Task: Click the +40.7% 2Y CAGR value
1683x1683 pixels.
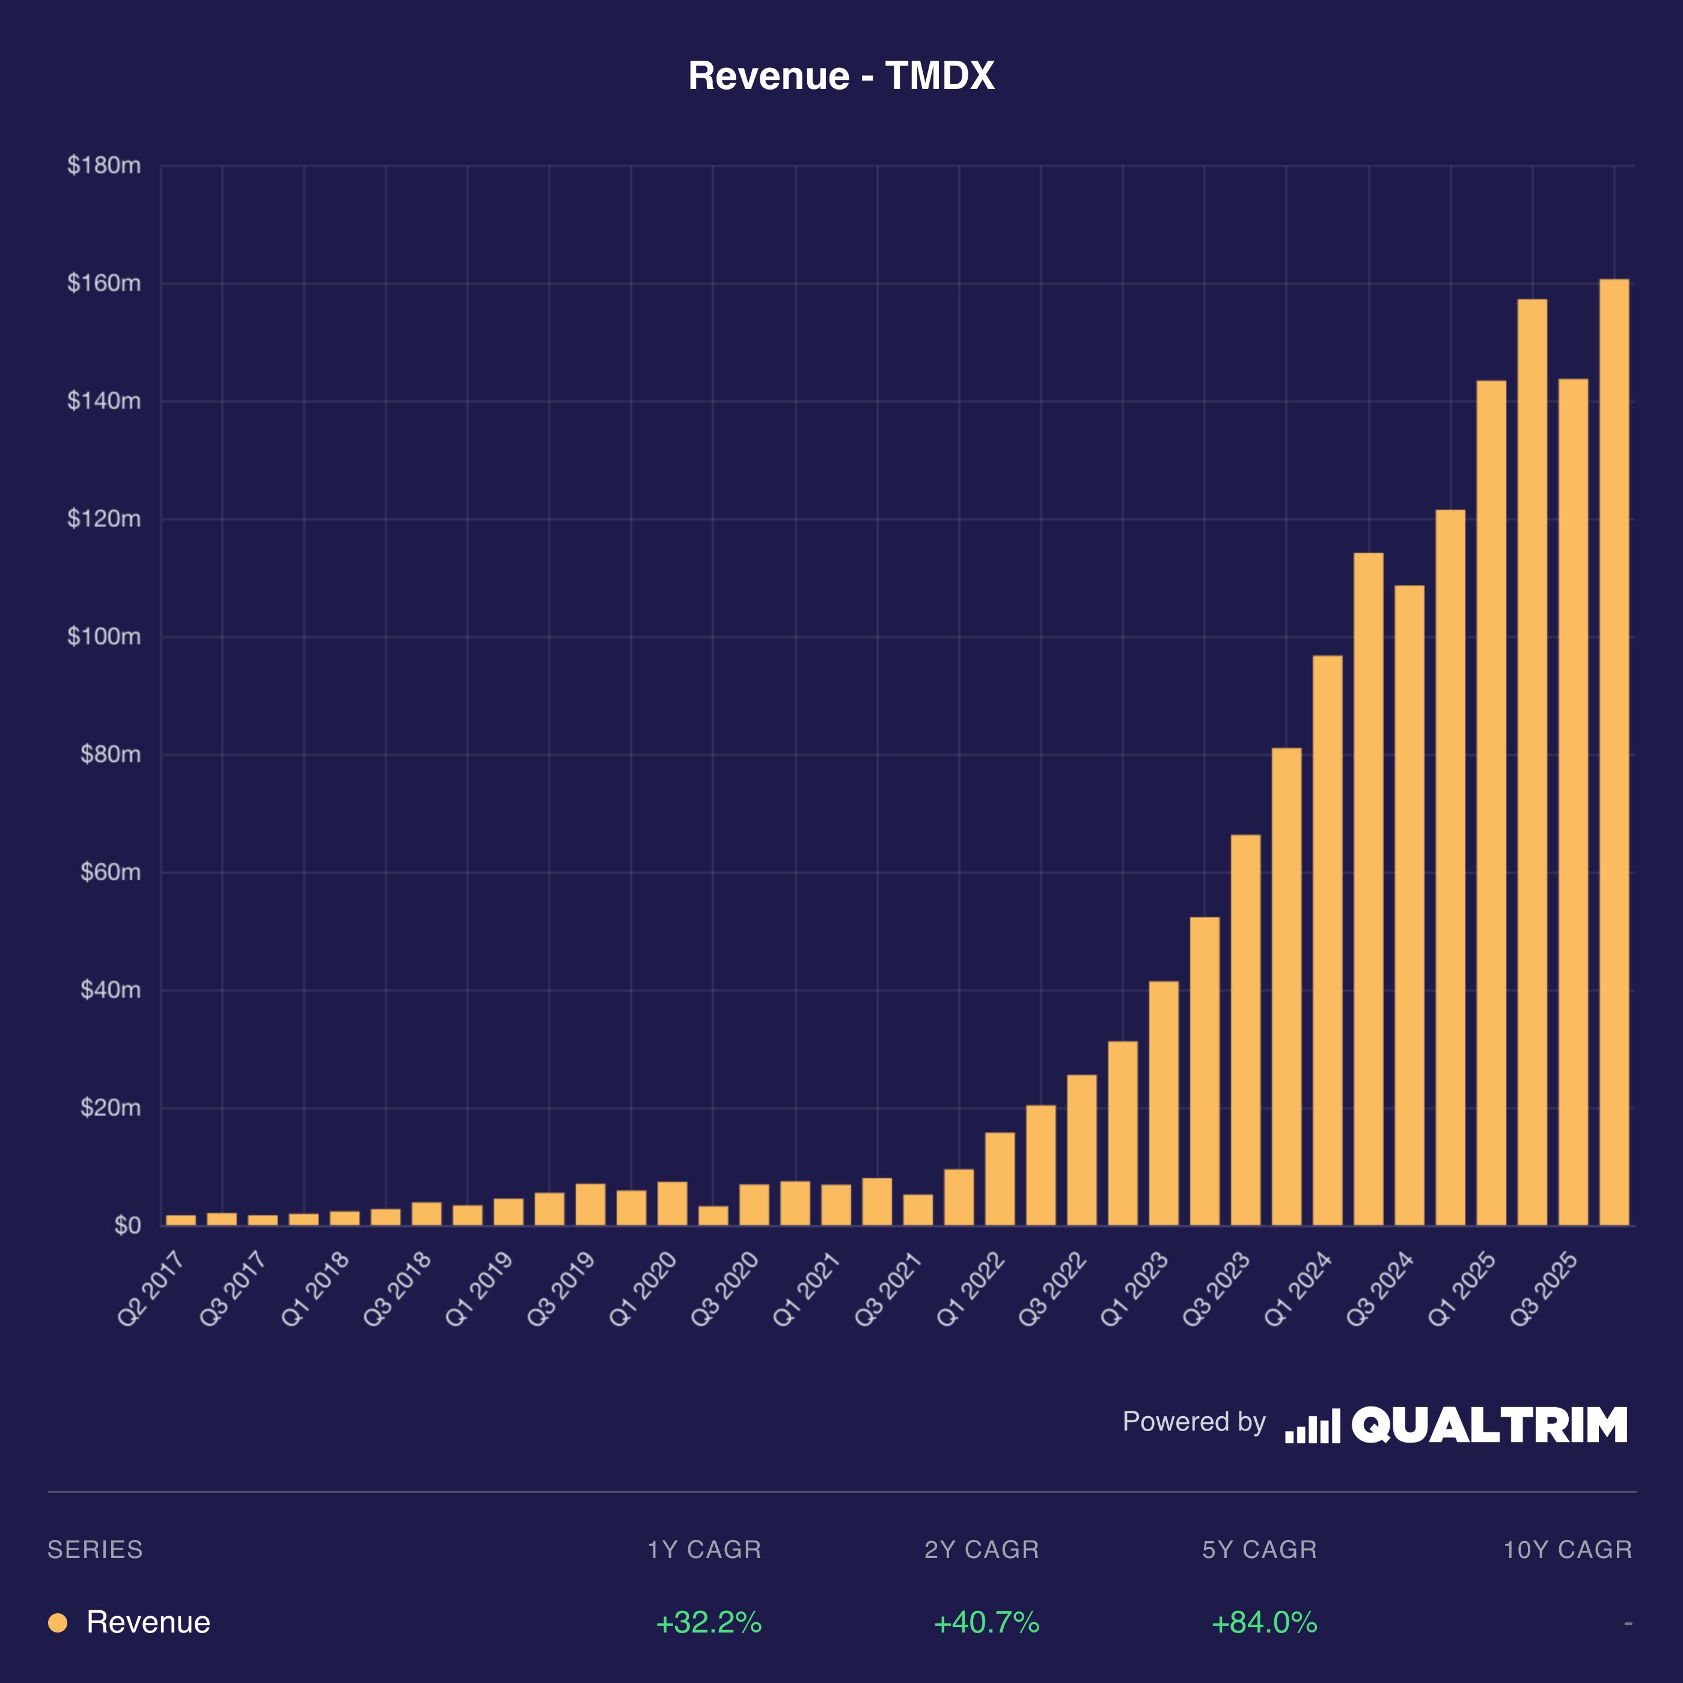Action: [x=986, y=1623]
